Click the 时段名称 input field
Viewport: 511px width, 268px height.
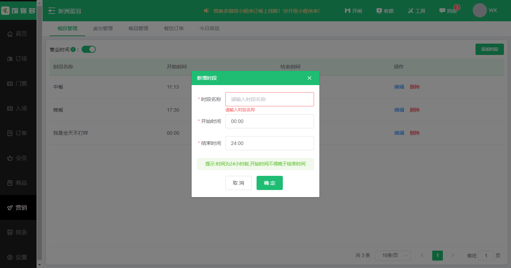269,99
